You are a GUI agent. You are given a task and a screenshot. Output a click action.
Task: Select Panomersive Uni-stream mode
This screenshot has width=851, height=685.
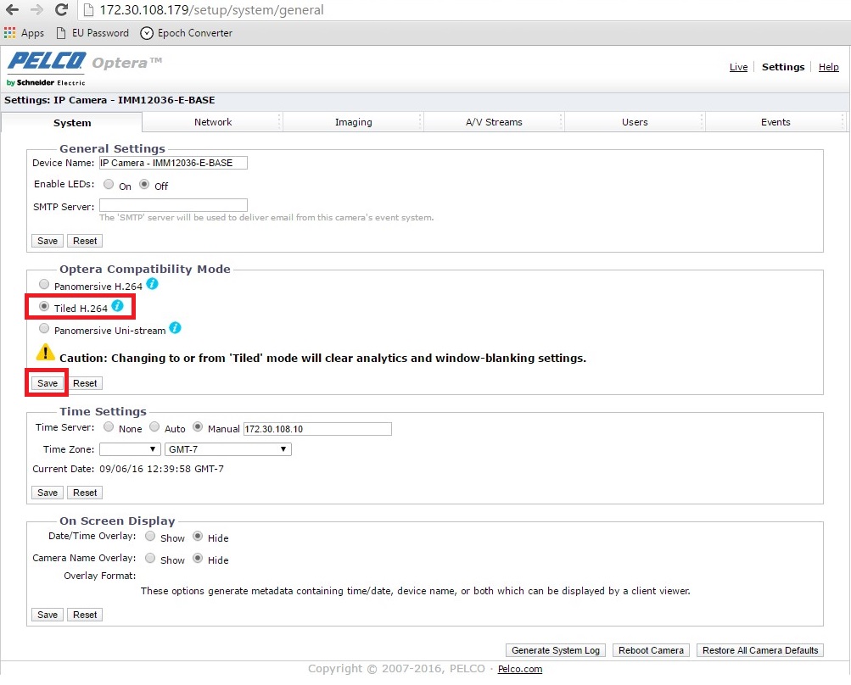pyautogui.click(x=44, y=328)
